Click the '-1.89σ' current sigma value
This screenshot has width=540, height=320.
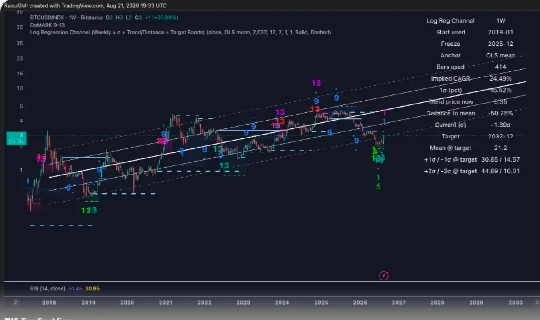[500, 125]
